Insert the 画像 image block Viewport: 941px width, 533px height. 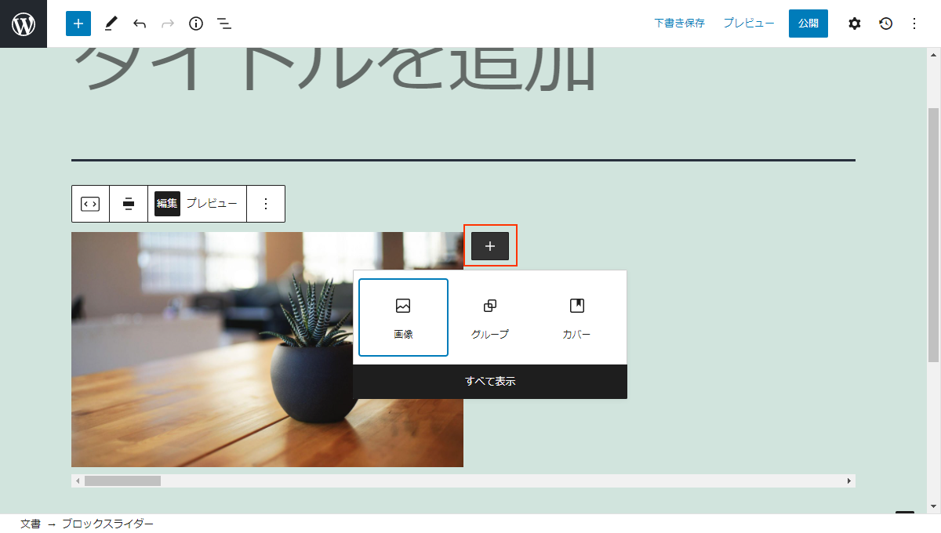[403, 317]
